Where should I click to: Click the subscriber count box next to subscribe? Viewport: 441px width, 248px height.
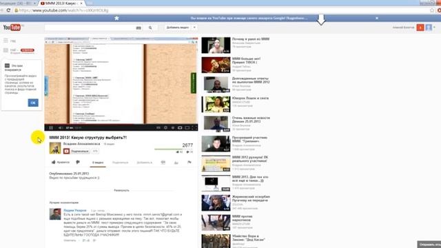pos(95,152)
